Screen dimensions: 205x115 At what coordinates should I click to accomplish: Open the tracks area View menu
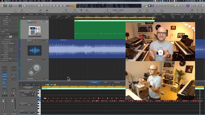click(37, 14)
